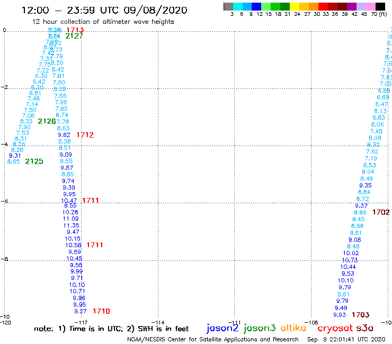Click the wave height value '10.02'

tap(351, 254)
